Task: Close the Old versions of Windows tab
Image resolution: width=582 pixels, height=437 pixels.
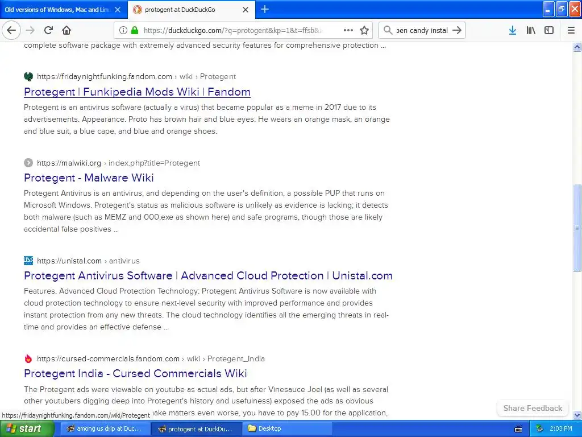Action: click(x=118, y=10)
